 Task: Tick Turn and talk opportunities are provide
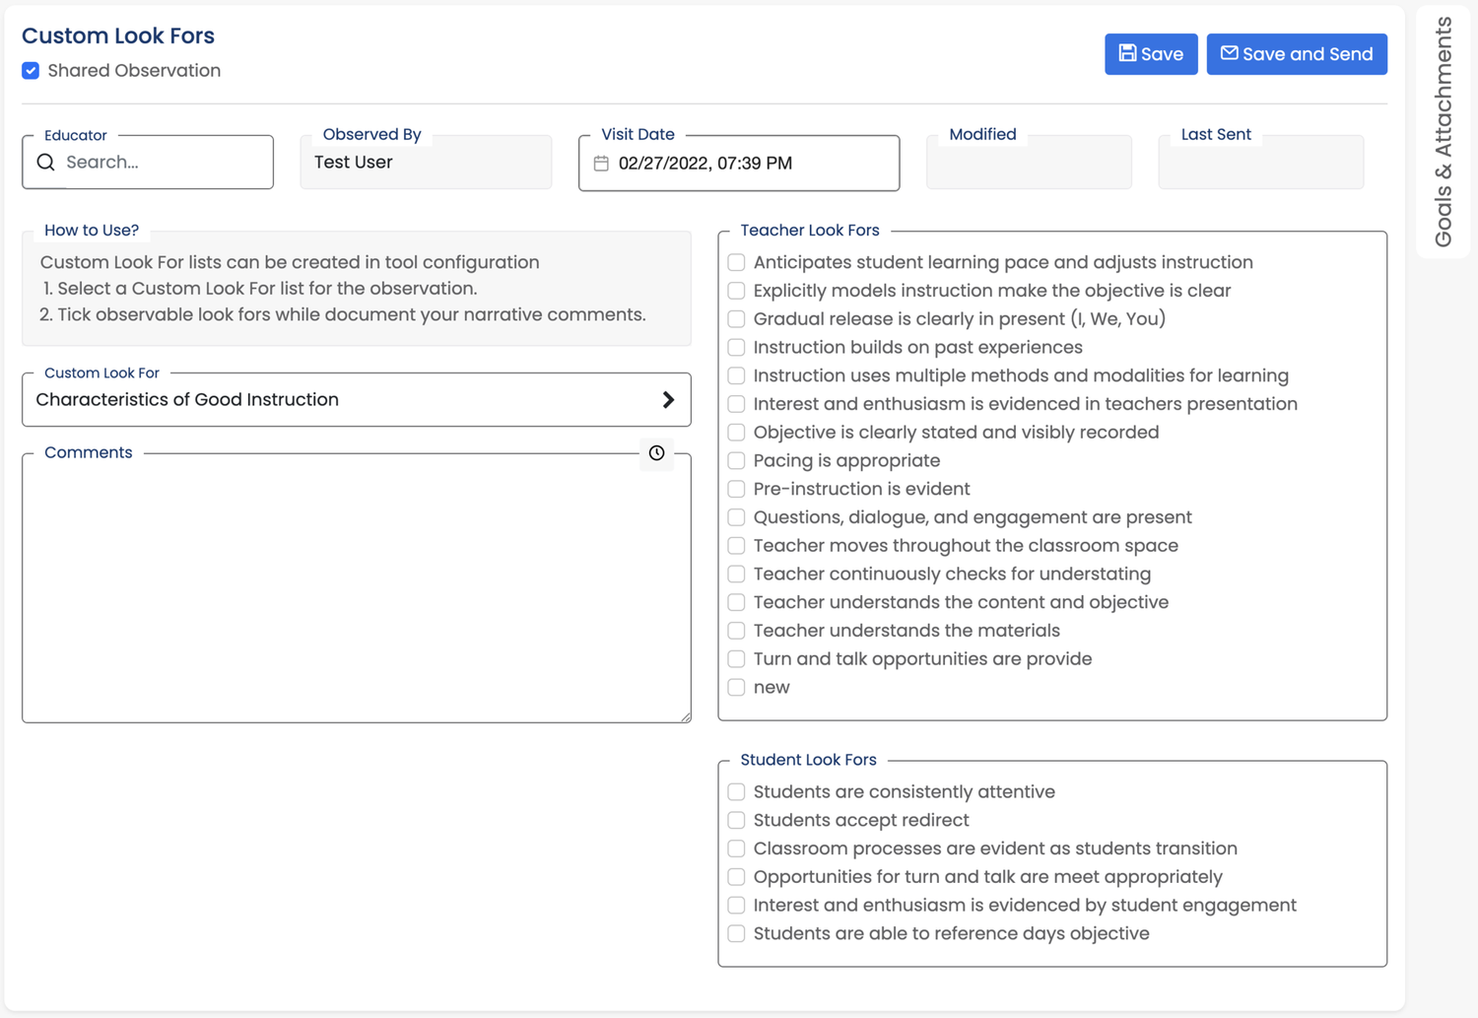click(x=736, y=658)
